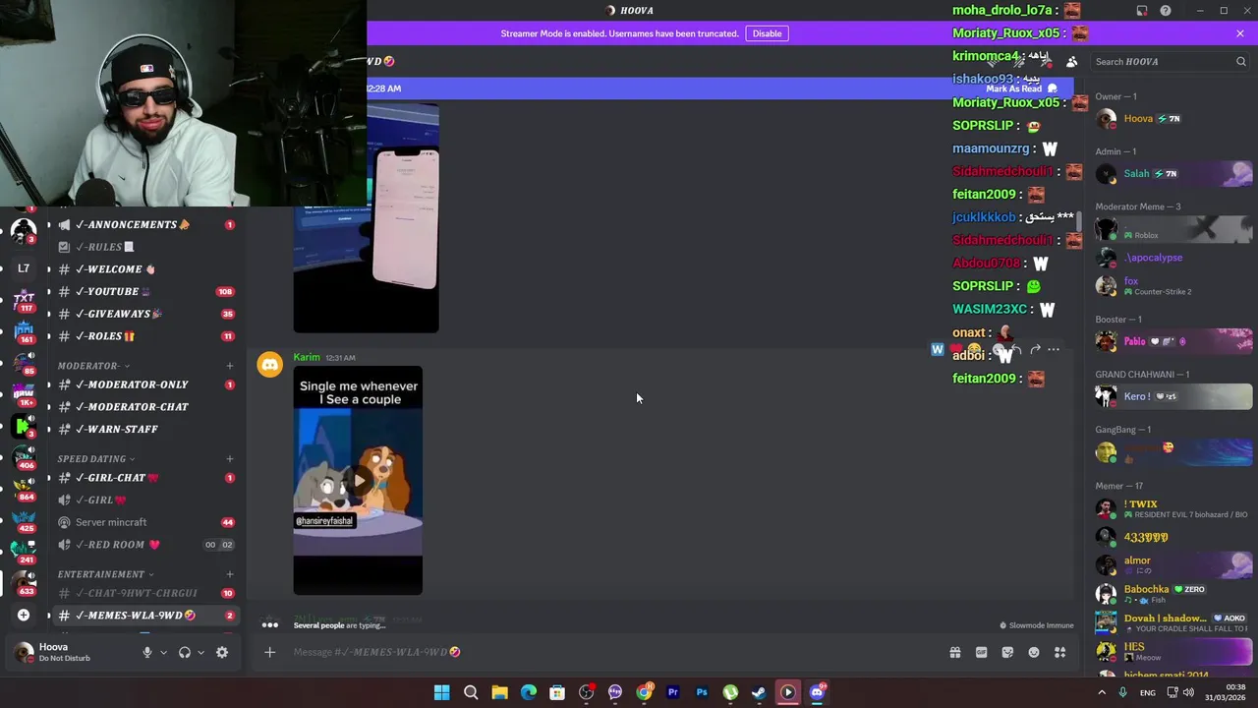Viewport: 1258px width, 708px height.
Task: Open the ROLES channel
Action: click(147, 336)
